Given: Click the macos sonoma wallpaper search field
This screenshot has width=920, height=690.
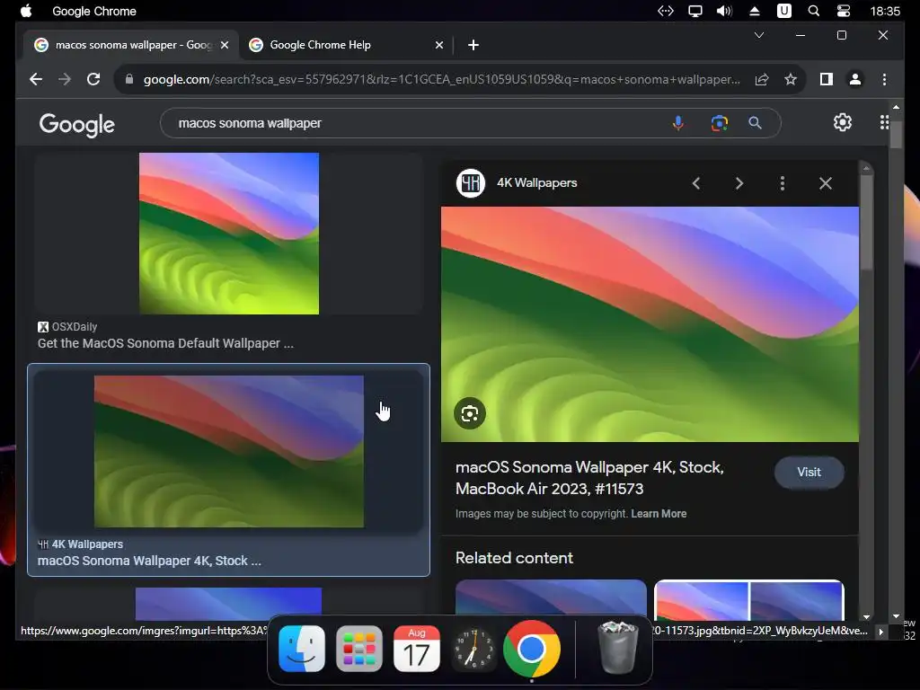Looking at the screenshot, I should coord(411,123).
